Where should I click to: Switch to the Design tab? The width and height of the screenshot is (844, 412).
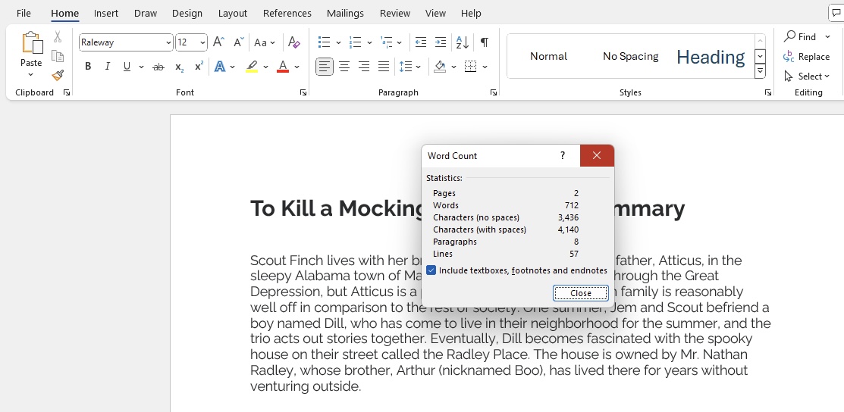point(187,13)
